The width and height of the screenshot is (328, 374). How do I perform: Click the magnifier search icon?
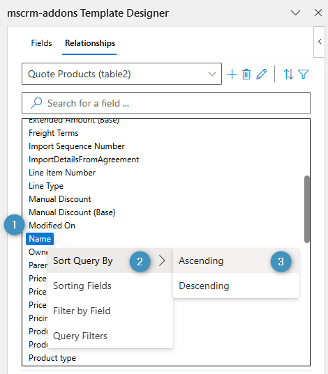(36, 103)
